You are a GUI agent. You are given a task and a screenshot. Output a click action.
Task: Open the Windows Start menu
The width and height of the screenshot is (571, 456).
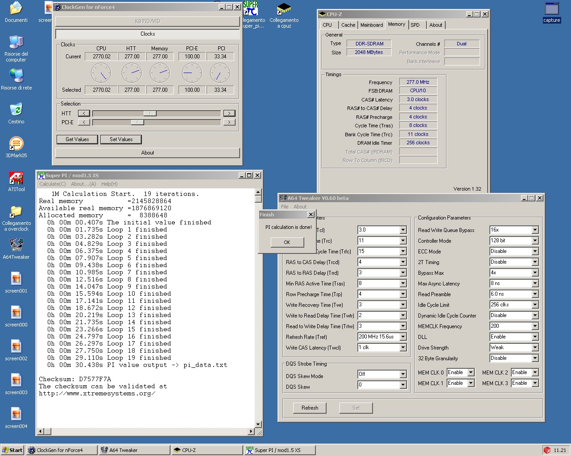click(x=12, y=450)
